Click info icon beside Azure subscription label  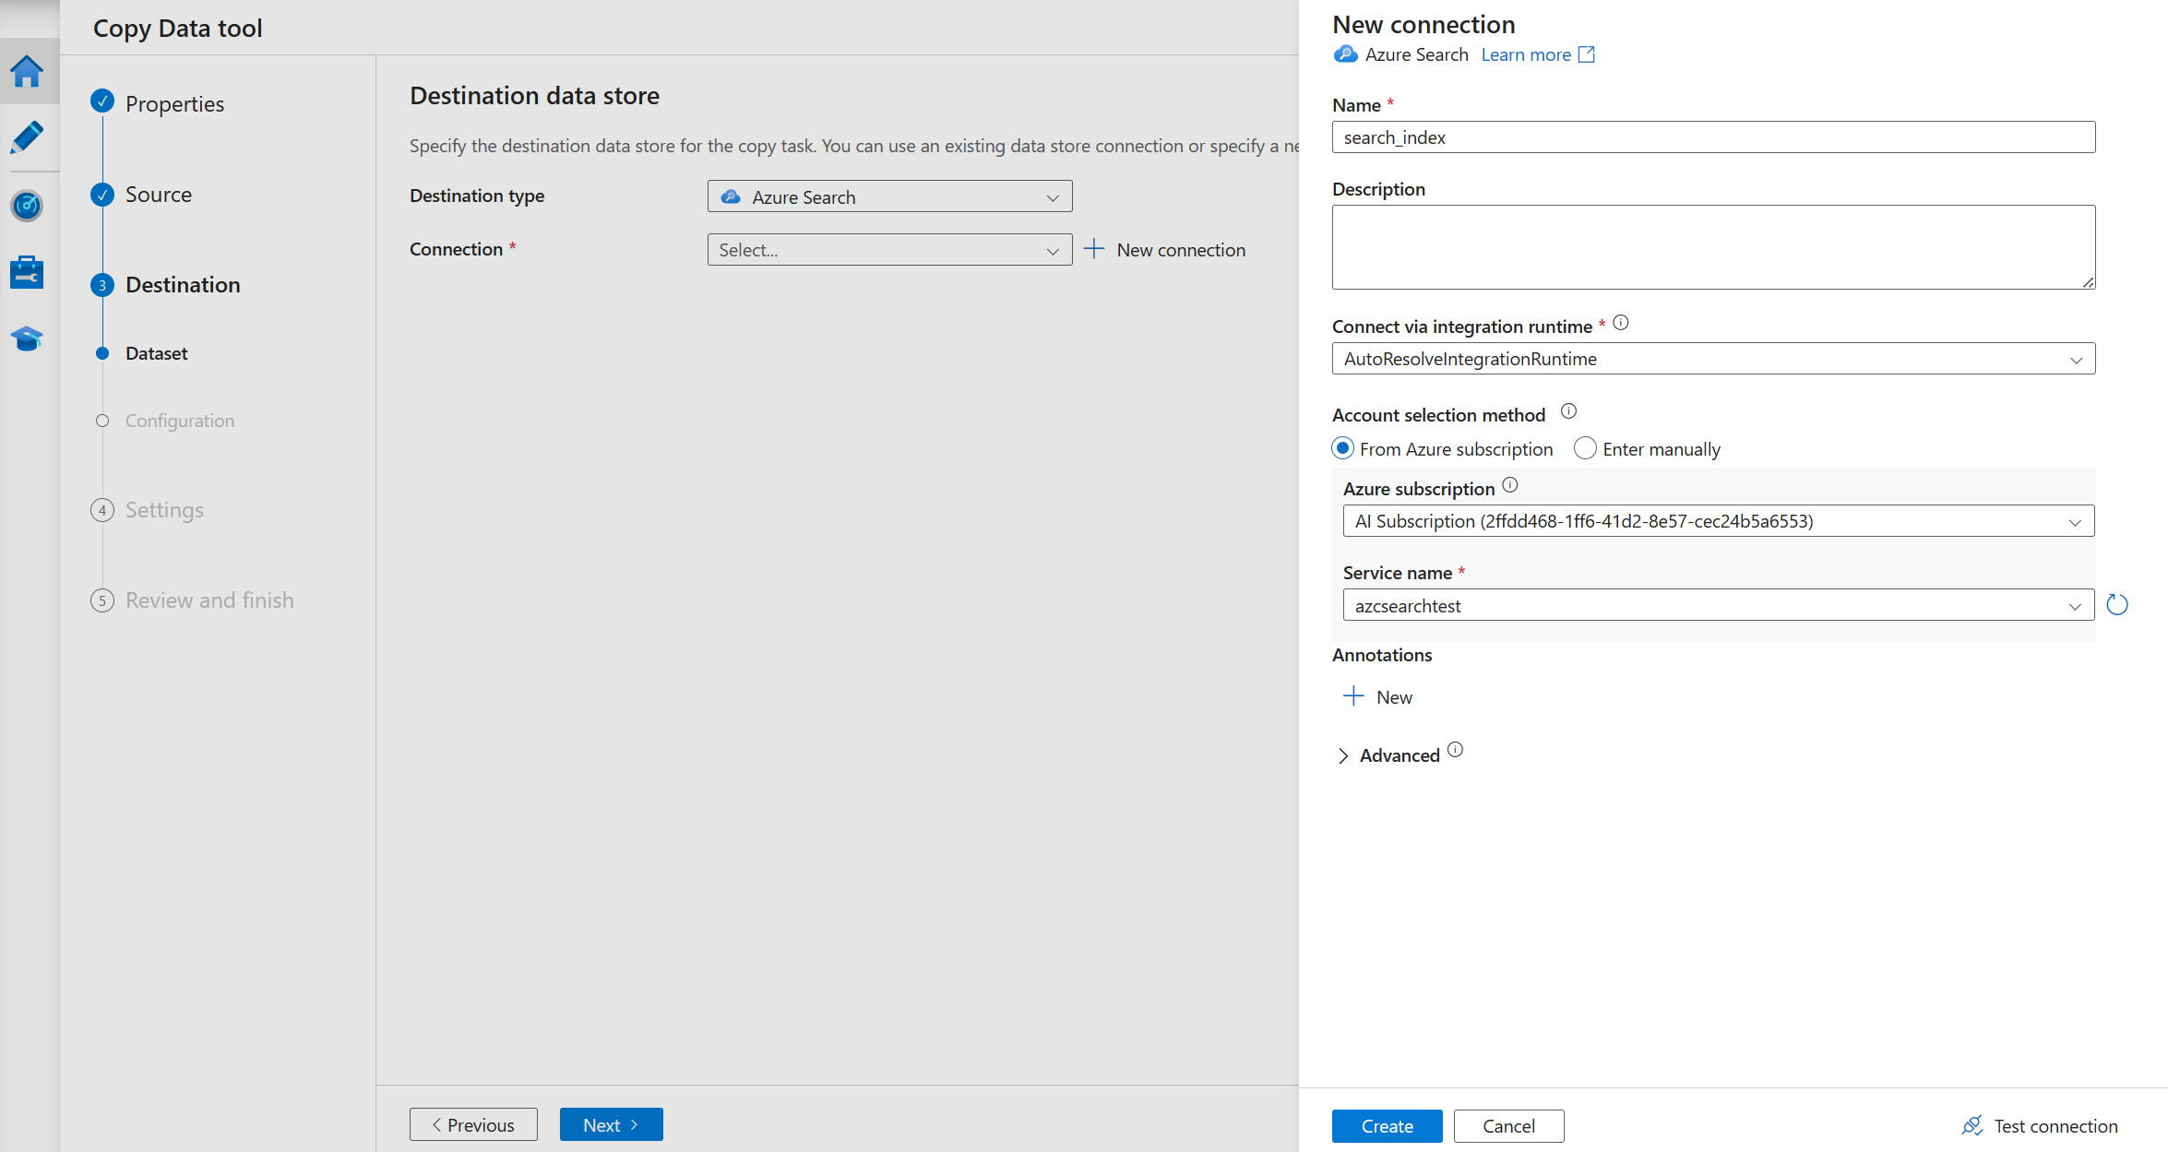pyautogui.click(x=1510, y=485)
